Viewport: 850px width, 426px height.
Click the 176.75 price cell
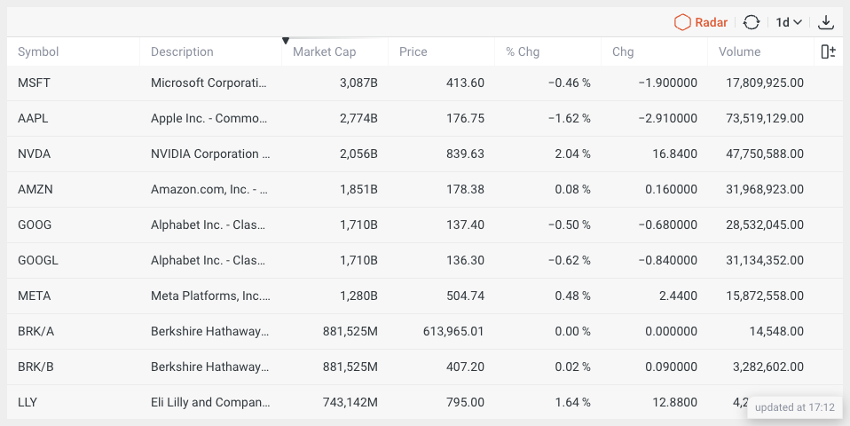click(x=465, y=118)
